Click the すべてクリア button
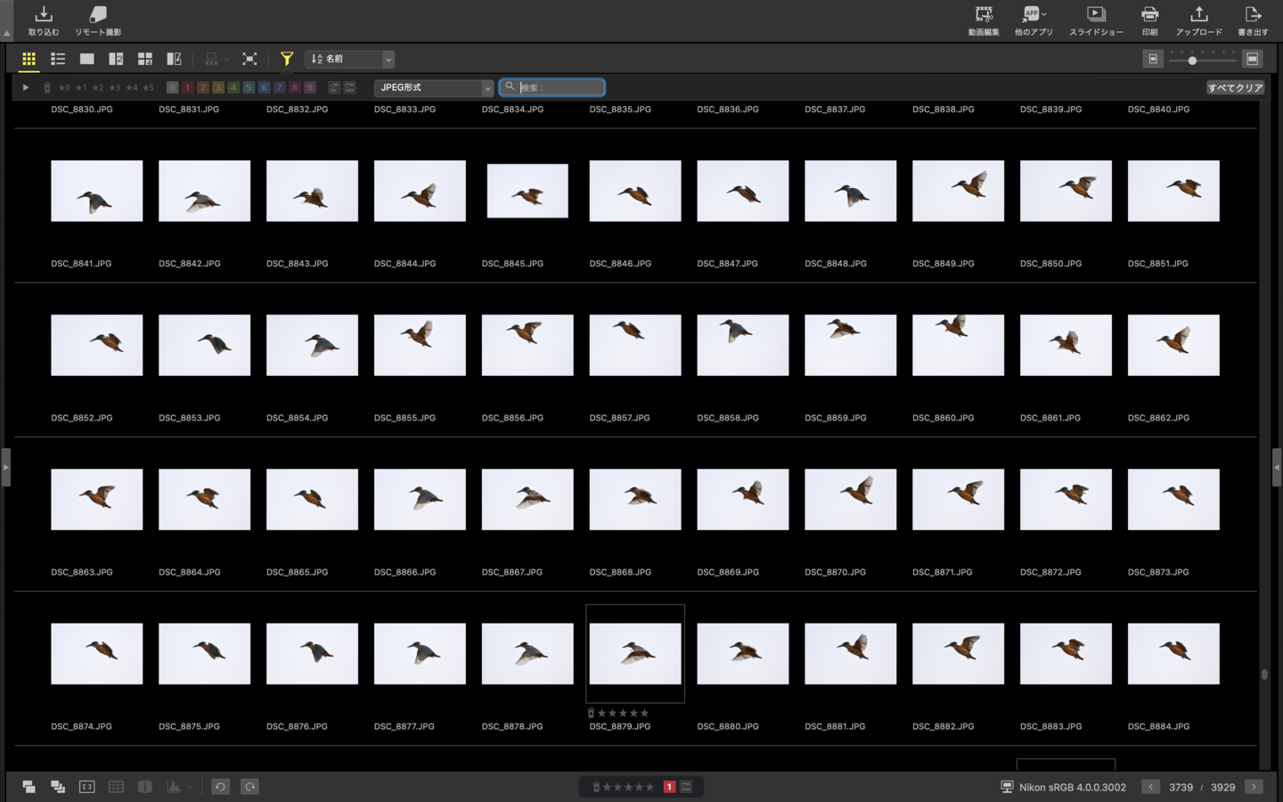 coord(1235,87)
